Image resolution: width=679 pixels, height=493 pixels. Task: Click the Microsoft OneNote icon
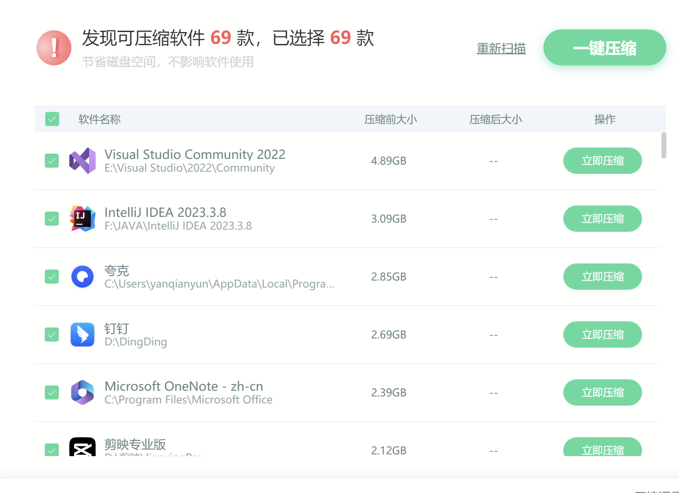pos(82,392)
